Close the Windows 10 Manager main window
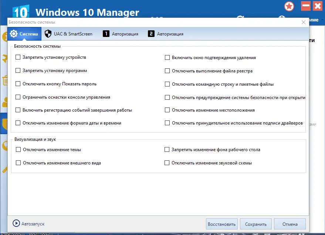 point(318,6)
